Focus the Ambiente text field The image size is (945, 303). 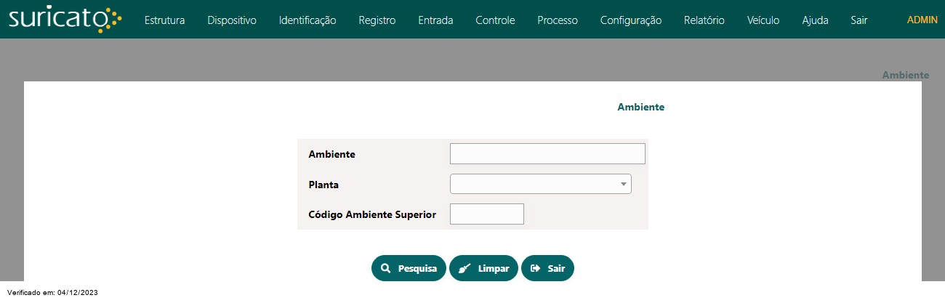click(x=547, y=154)
